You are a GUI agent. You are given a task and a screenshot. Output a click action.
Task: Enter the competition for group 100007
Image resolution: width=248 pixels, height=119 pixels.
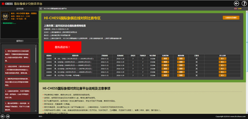tap(223, 75)
